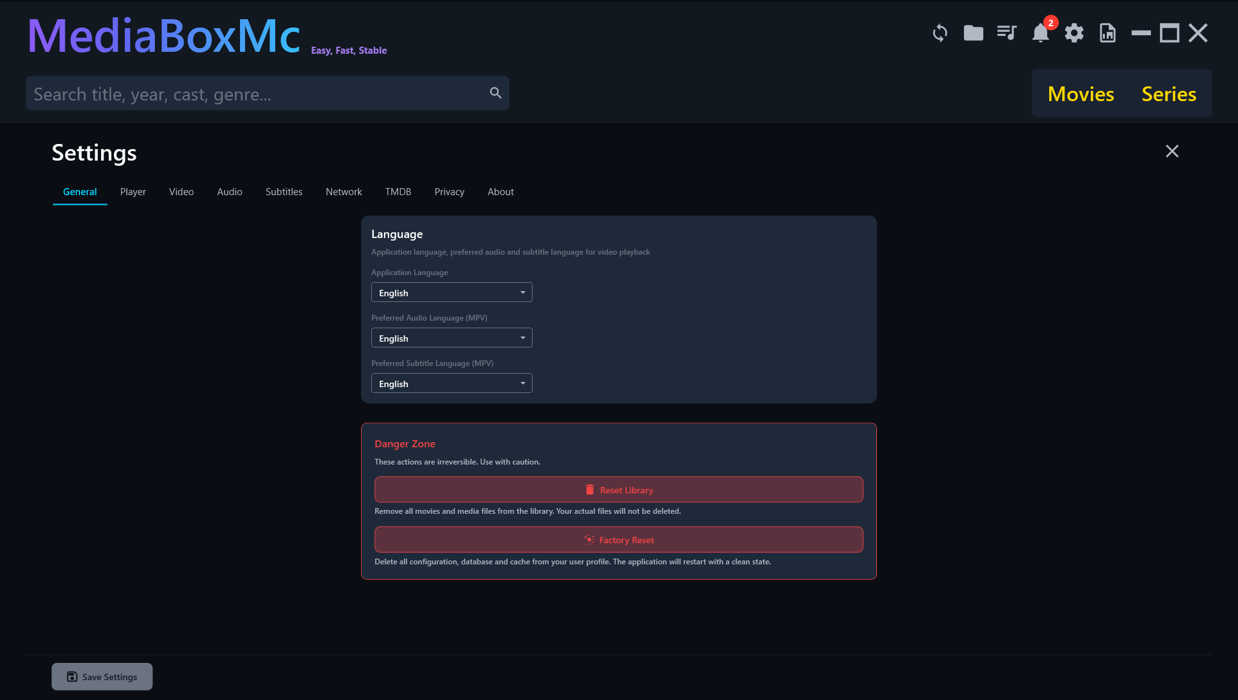Open the folder icon in header
The width and height of the screenshot is (1238, 700).
[973, 33]
